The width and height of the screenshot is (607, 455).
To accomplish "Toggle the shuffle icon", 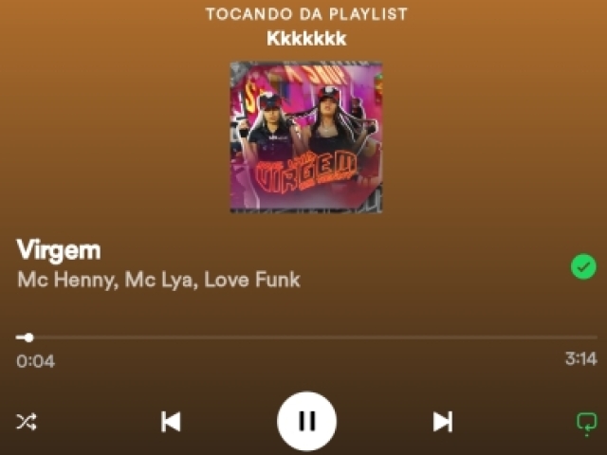I will tap(27, 421).
